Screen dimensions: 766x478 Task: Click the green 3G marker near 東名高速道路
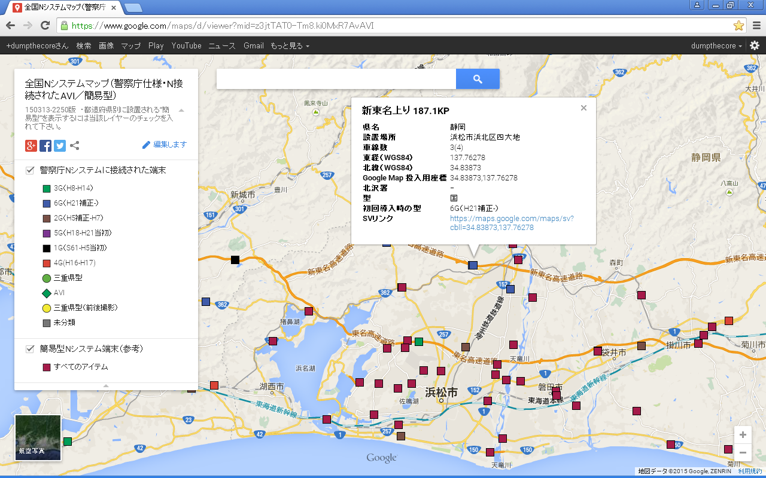[x=419, y=342]
